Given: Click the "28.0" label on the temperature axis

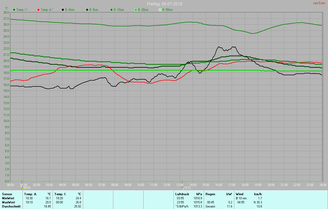Looking at the screenshot, I should [x=6, y=12].
